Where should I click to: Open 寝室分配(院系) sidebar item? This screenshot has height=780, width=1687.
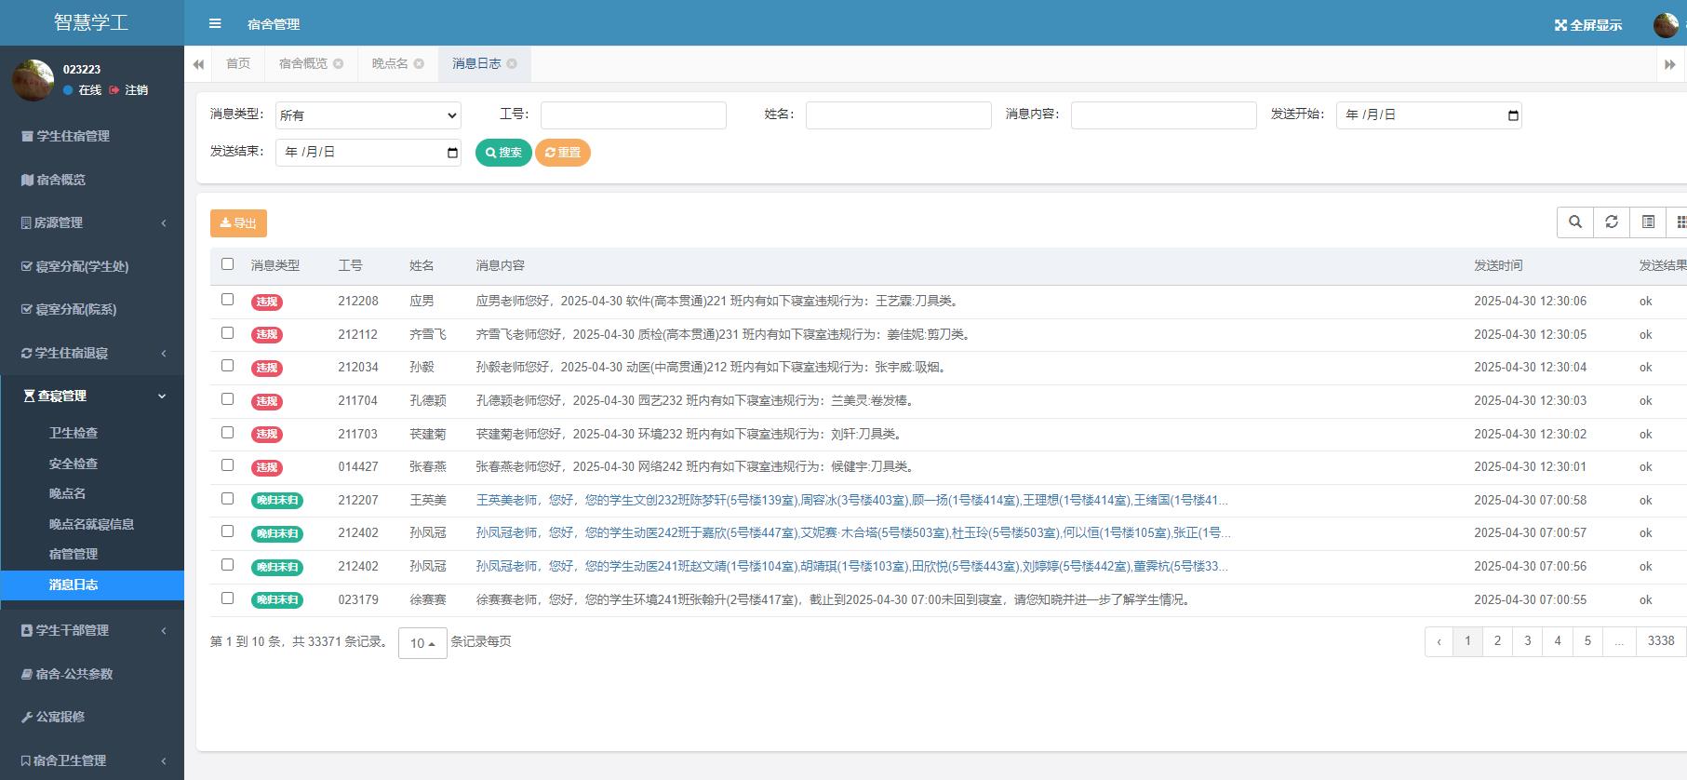[x=92, y=309]
